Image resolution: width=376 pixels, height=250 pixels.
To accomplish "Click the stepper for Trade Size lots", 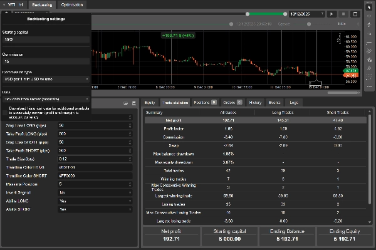I will 130,159.
